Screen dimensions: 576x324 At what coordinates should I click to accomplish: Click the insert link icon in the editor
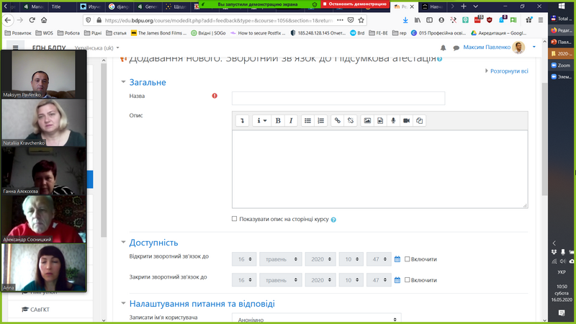337,121
